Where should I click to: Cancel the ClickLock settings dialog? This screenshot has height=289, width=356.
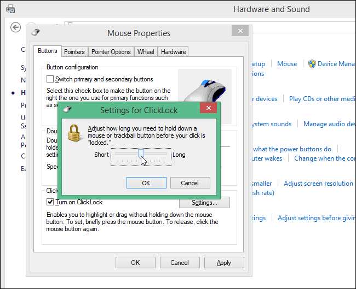(x=190, y=183)
